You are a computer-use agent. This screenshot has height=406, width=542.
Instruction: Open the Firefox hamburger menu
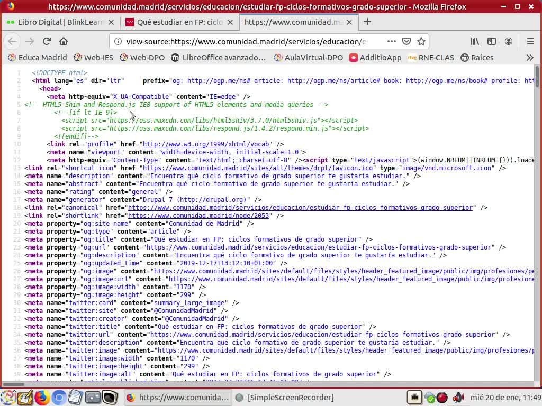530,41
